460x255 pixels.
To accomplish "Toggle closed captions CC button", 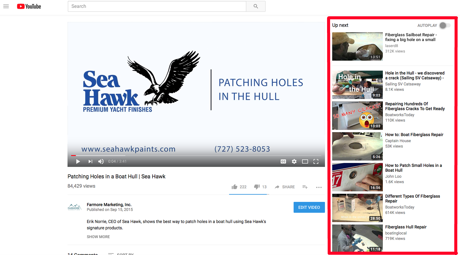I will (283, 161).
